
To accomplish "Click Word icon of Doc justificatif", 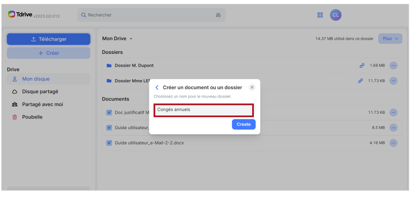I will coord(109,112).
